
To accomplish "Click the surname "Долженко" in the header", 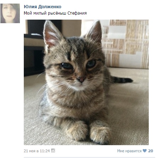I will click(x=50, y=7).
